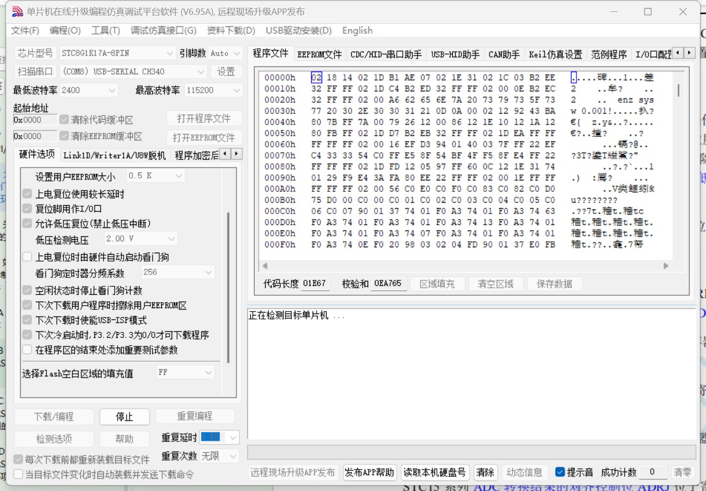
Task: Toggle 允许低压复位(禁止低压中断) checkbox
Action: 27,223
